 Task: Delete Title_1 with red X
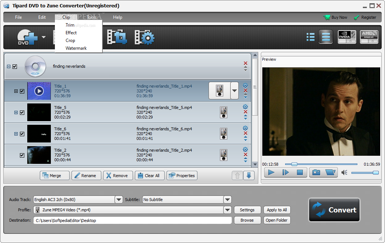(x=245, y=91)
